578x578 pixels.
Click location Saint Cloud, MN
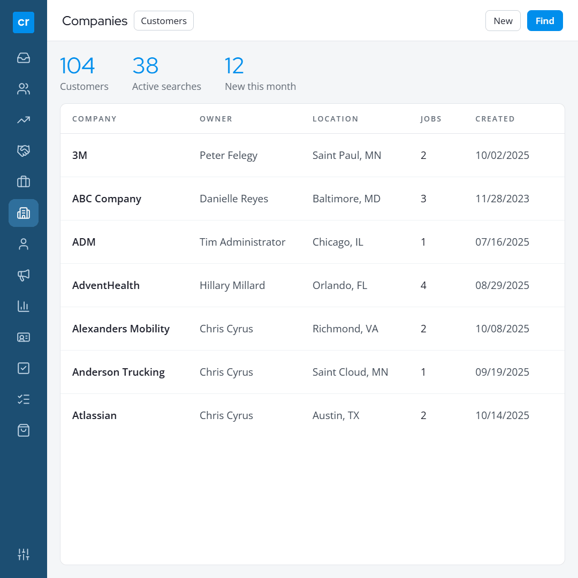point(350,372)
